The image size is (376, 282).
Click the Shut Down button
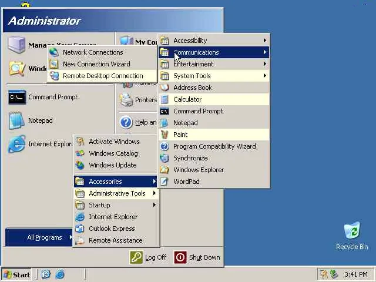click(197, 257)
